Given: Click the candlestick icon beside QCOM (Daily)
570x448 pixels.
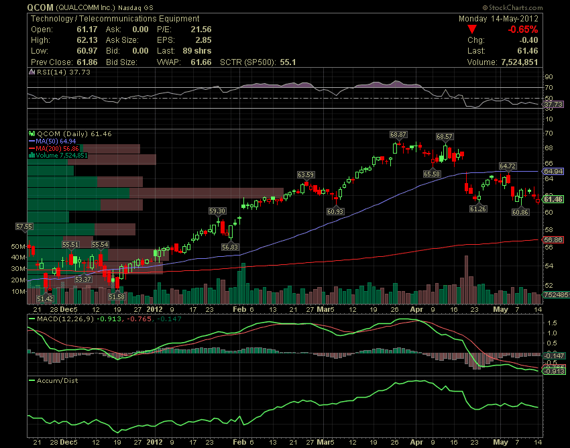Looking at the screenshot, I should [32, 134].
